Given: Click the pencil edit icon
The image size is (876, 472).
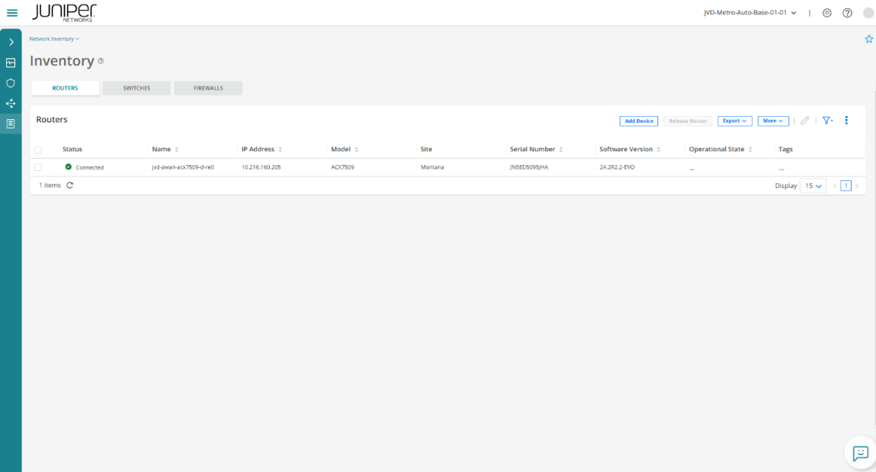Looking at the screenshot, I should click(804, 121).
